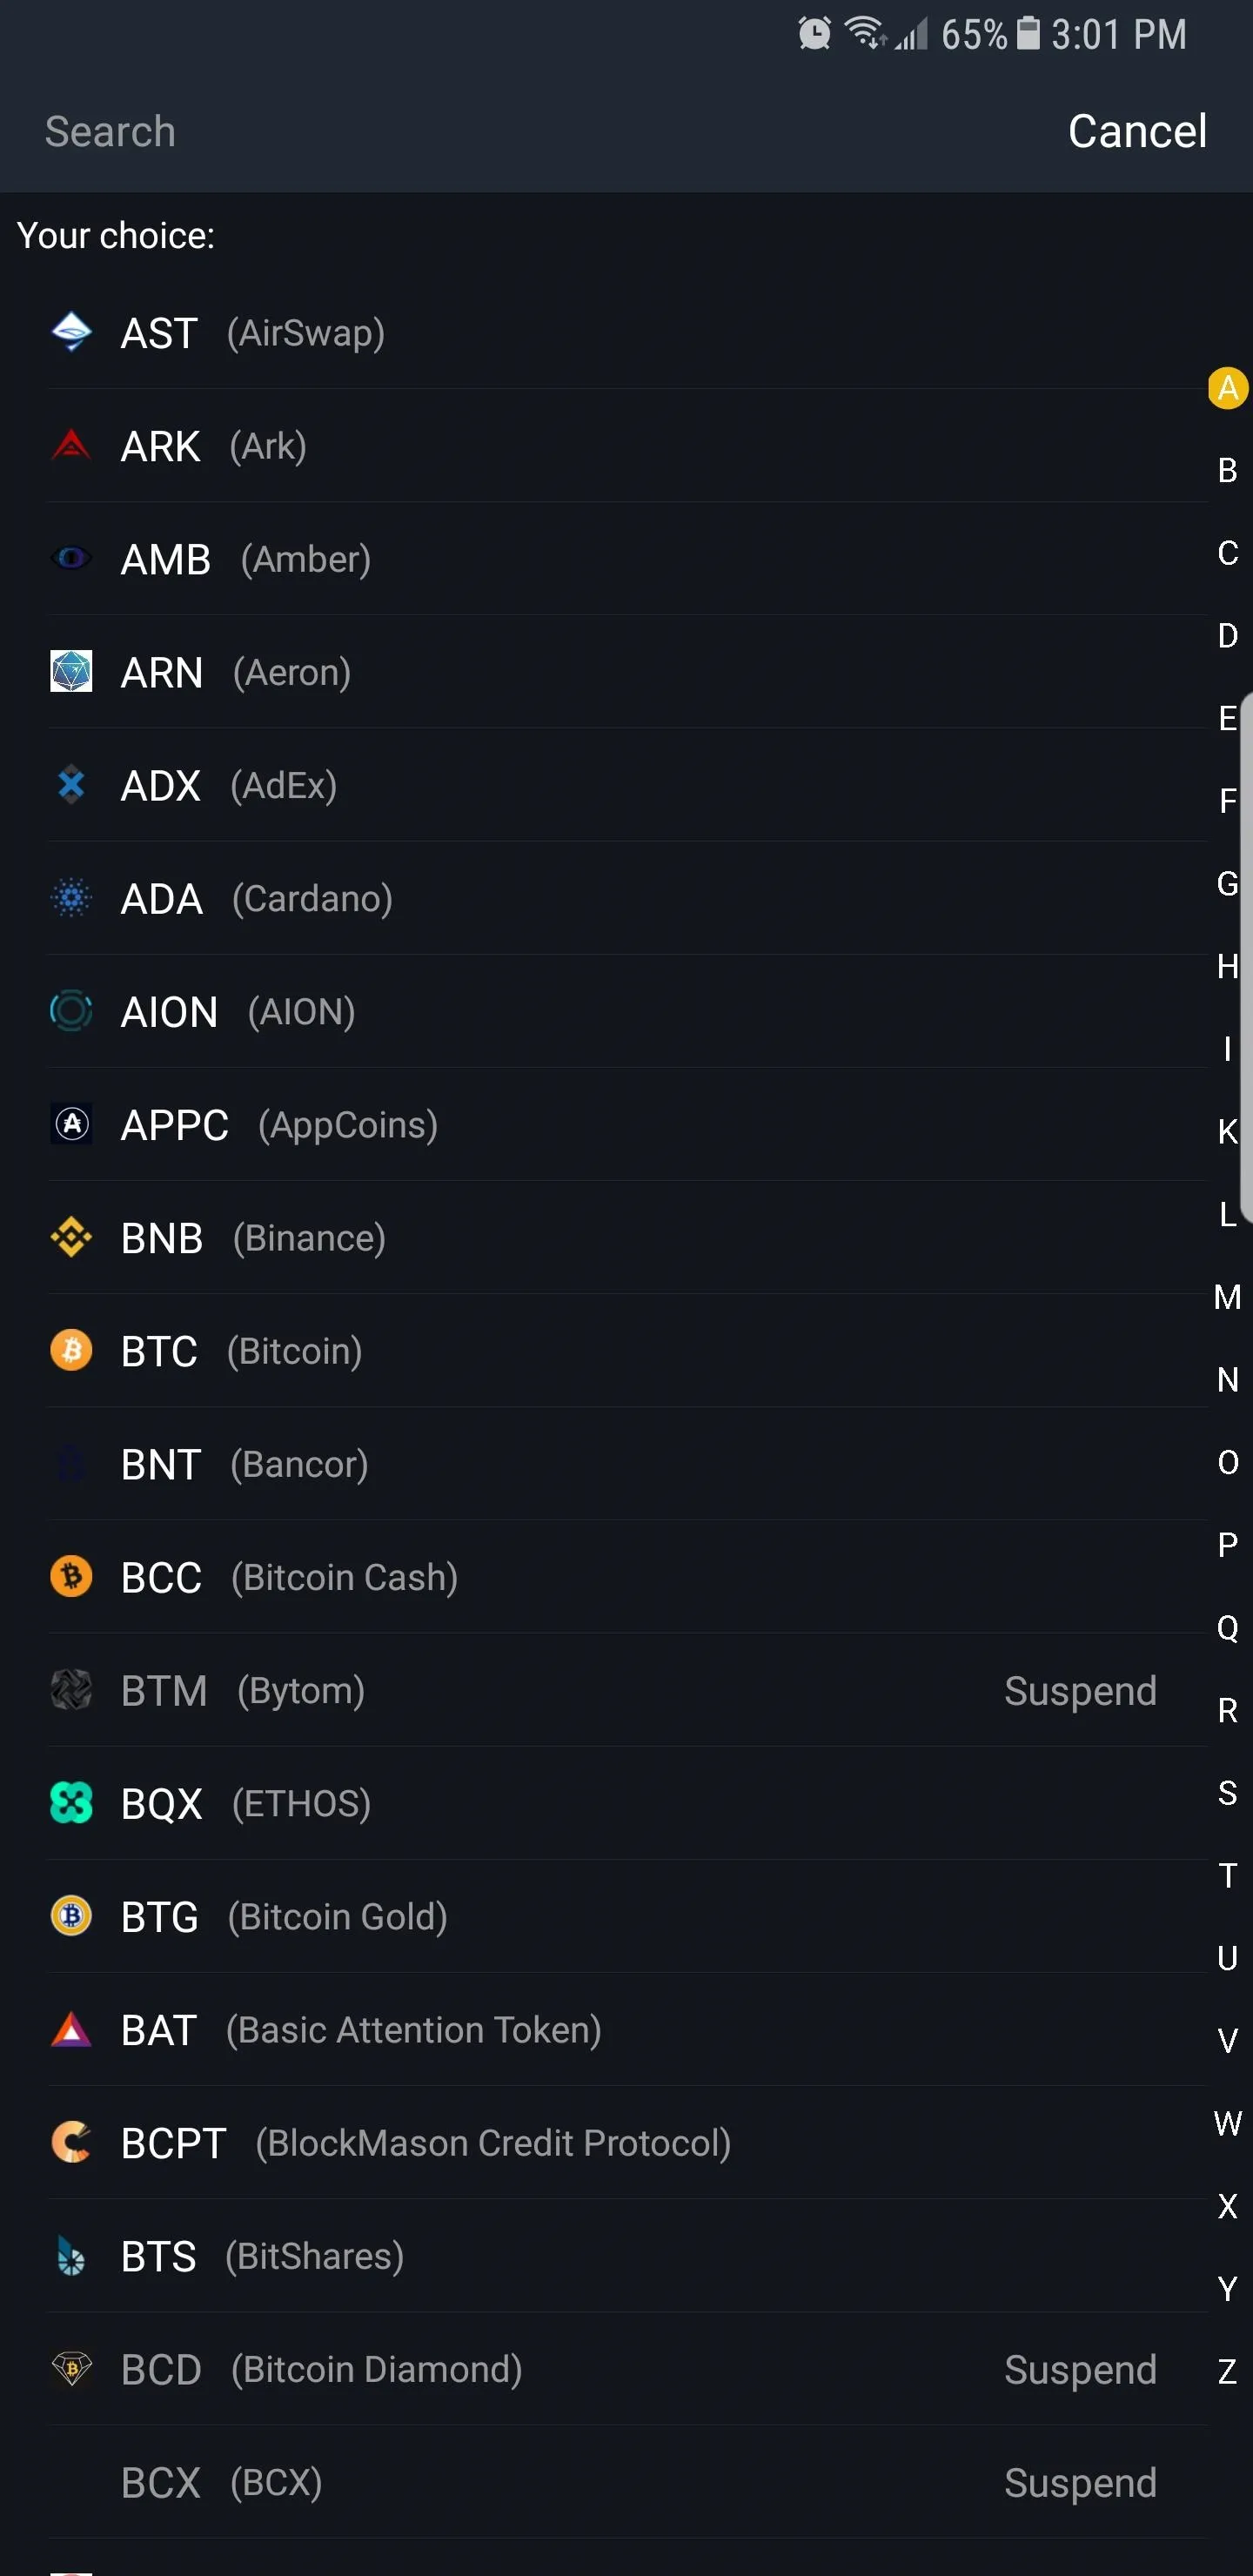Select BCPT BlockMason Credit Protocol
Viewport: 1253px width, 2576px height.
pos(627,2142)
